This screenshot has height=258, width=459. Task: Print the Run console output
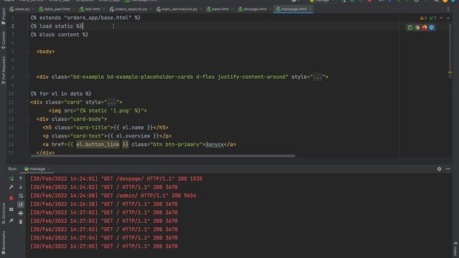21,214
